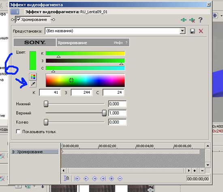Image resolution: width=223 pixels, height=192 pixels.
Task: Zoom in timeline with plus button
Action: coord(195,171)
